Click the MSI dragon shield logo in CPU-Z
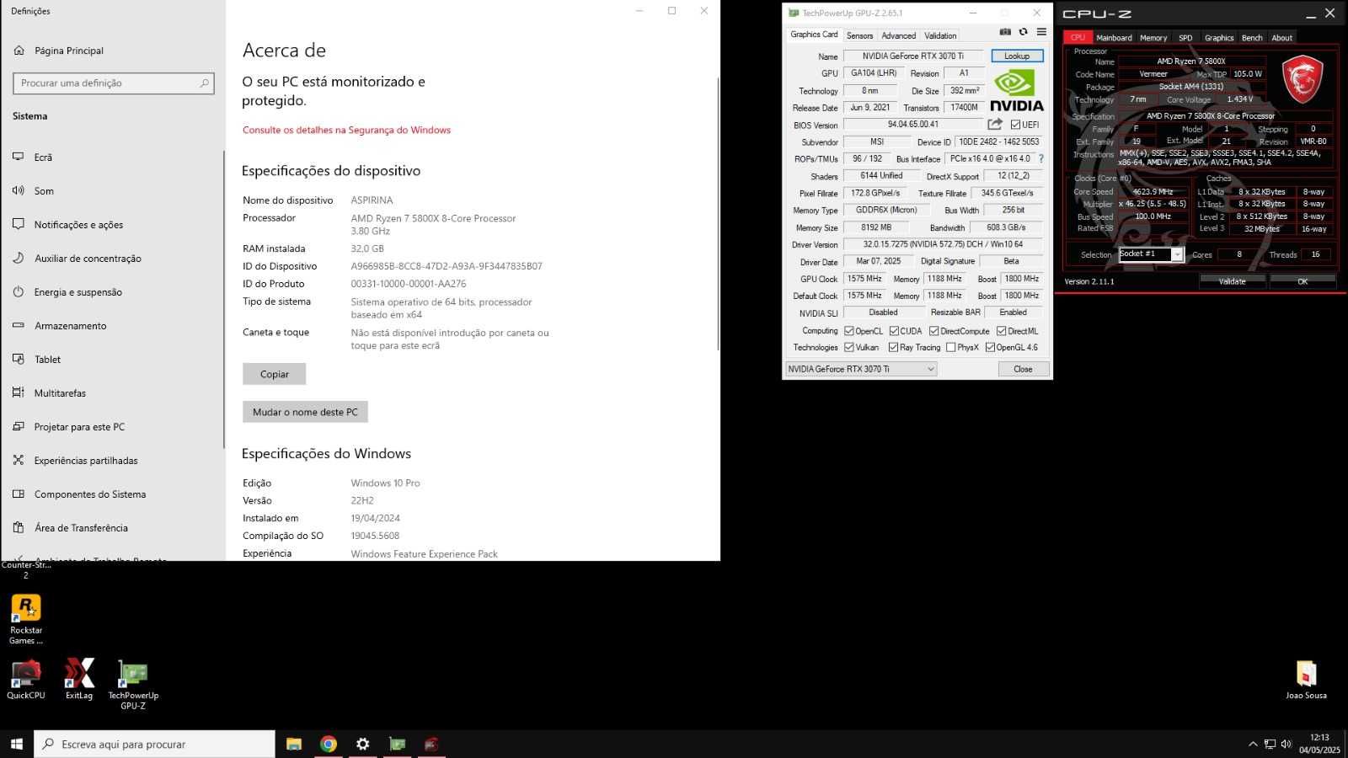The width and height of the screenshot is (1348, 758). click(x=1302, y=80)
